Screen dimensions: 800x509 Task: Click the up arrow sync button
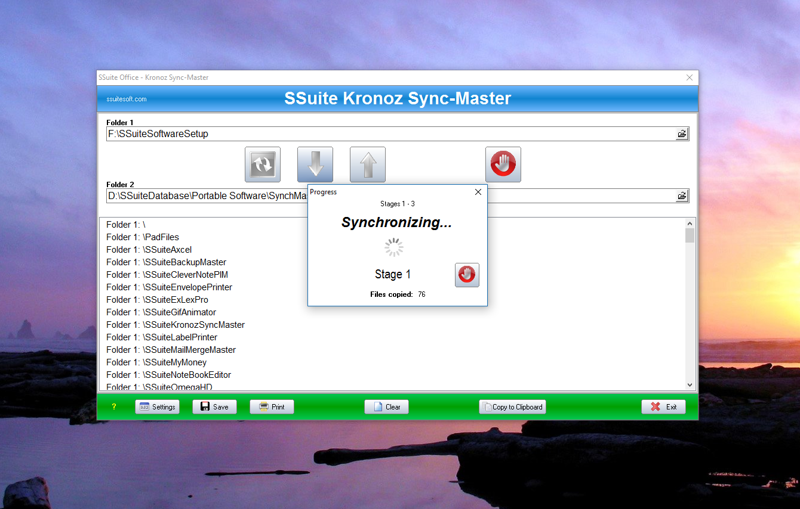coord(368,165)
